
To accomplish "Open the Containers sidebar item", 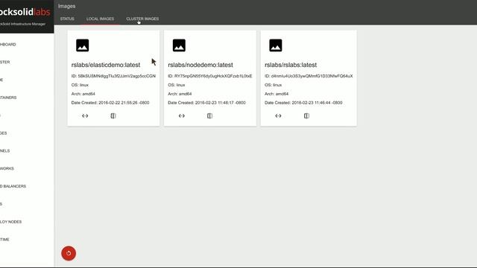I will click(x=8, y=98).
